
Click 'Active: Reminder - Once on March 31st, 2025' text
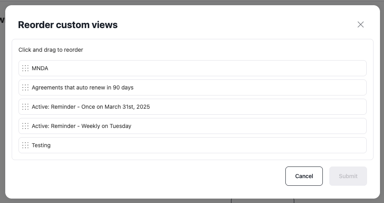(x=91, y=107)
